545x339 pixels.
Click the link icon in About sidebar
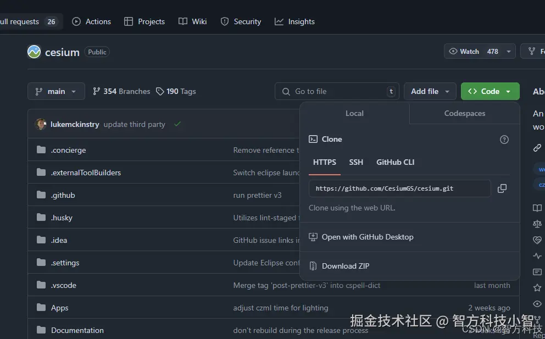(x=537, y=148)
